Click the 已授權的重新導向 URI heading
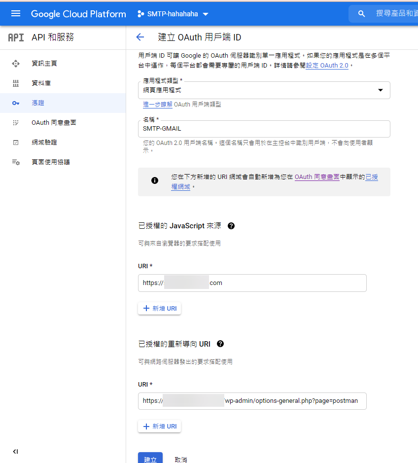This screenshot has width=418, height=463. click(x=174, y=344)
